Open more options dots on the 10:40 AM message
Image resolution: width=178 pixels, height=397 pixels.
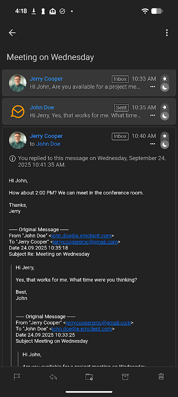[152, 144]
